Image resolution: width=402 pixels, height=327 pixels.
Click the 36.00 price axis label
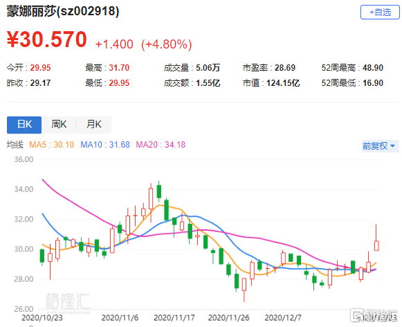(x=24, y=159)
